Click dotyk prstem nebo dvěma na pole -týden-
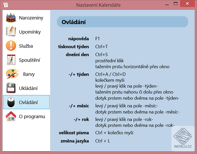This screenshot has height=154, width=197. [137, 98]
